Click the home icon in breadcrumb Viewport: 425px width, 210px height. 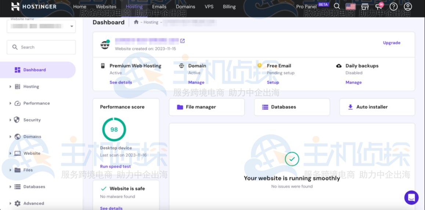[x=136, y=22]
